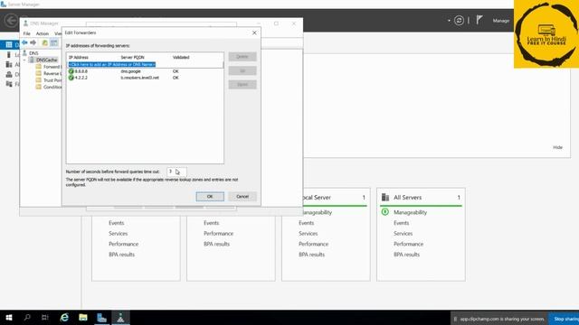Screen dimensions: 579x325
Task: Click the Hide link in Server Manager
Action: coord(557,147)
